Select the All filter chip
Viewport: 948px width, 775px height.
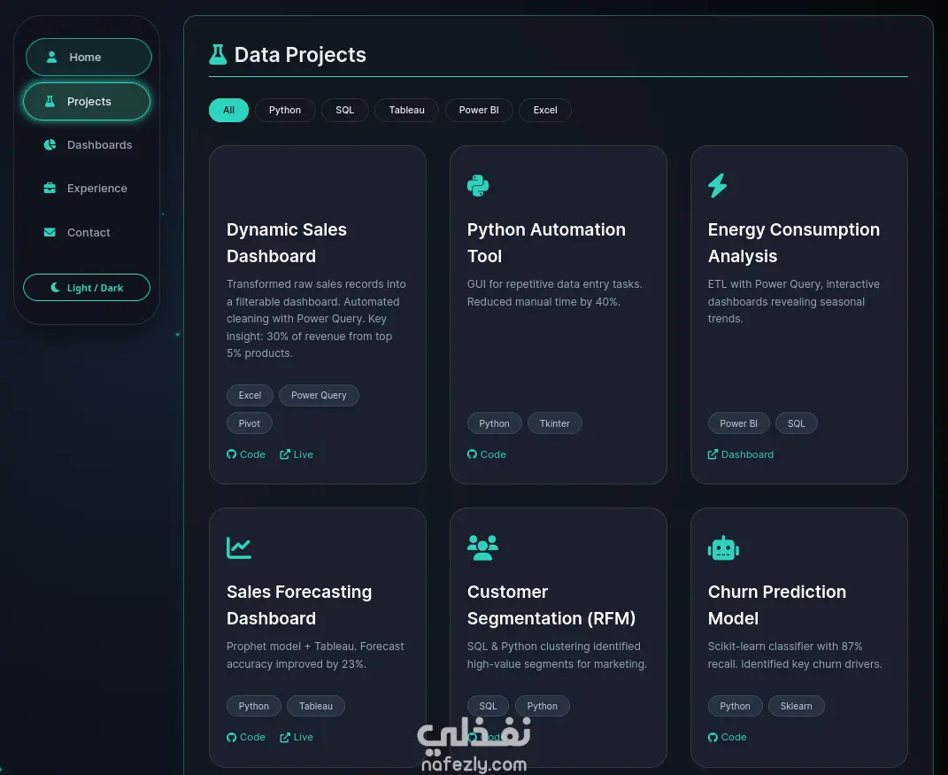point(228,110)
